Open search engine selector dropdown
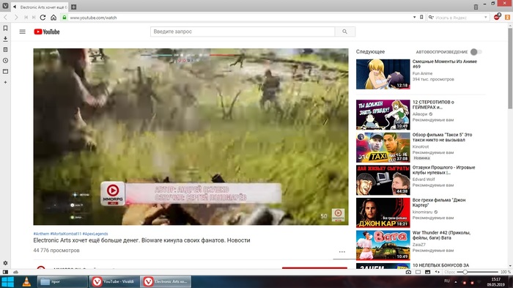Screen dimensions: 513x288 click(x=431, y=18)
